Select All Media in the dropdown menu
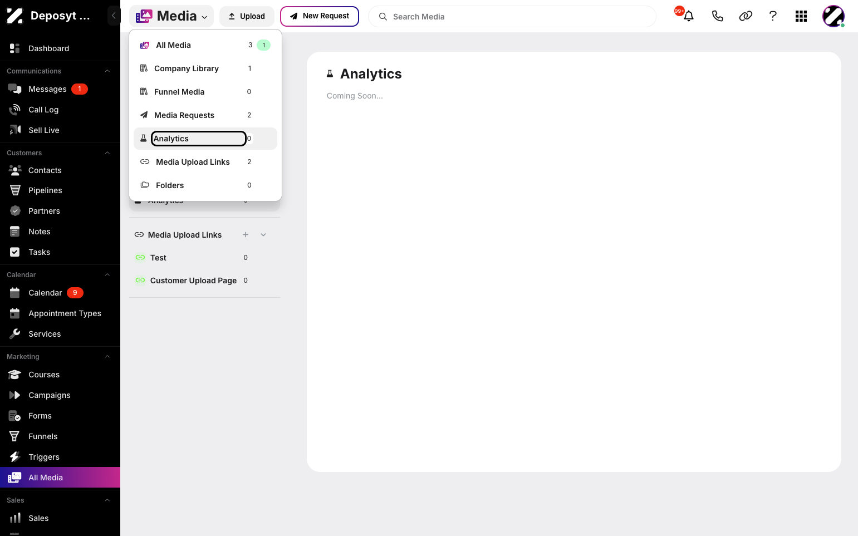The height and width of the screenshot is (536, 858). pyautogui.click(x=205, y=45)
